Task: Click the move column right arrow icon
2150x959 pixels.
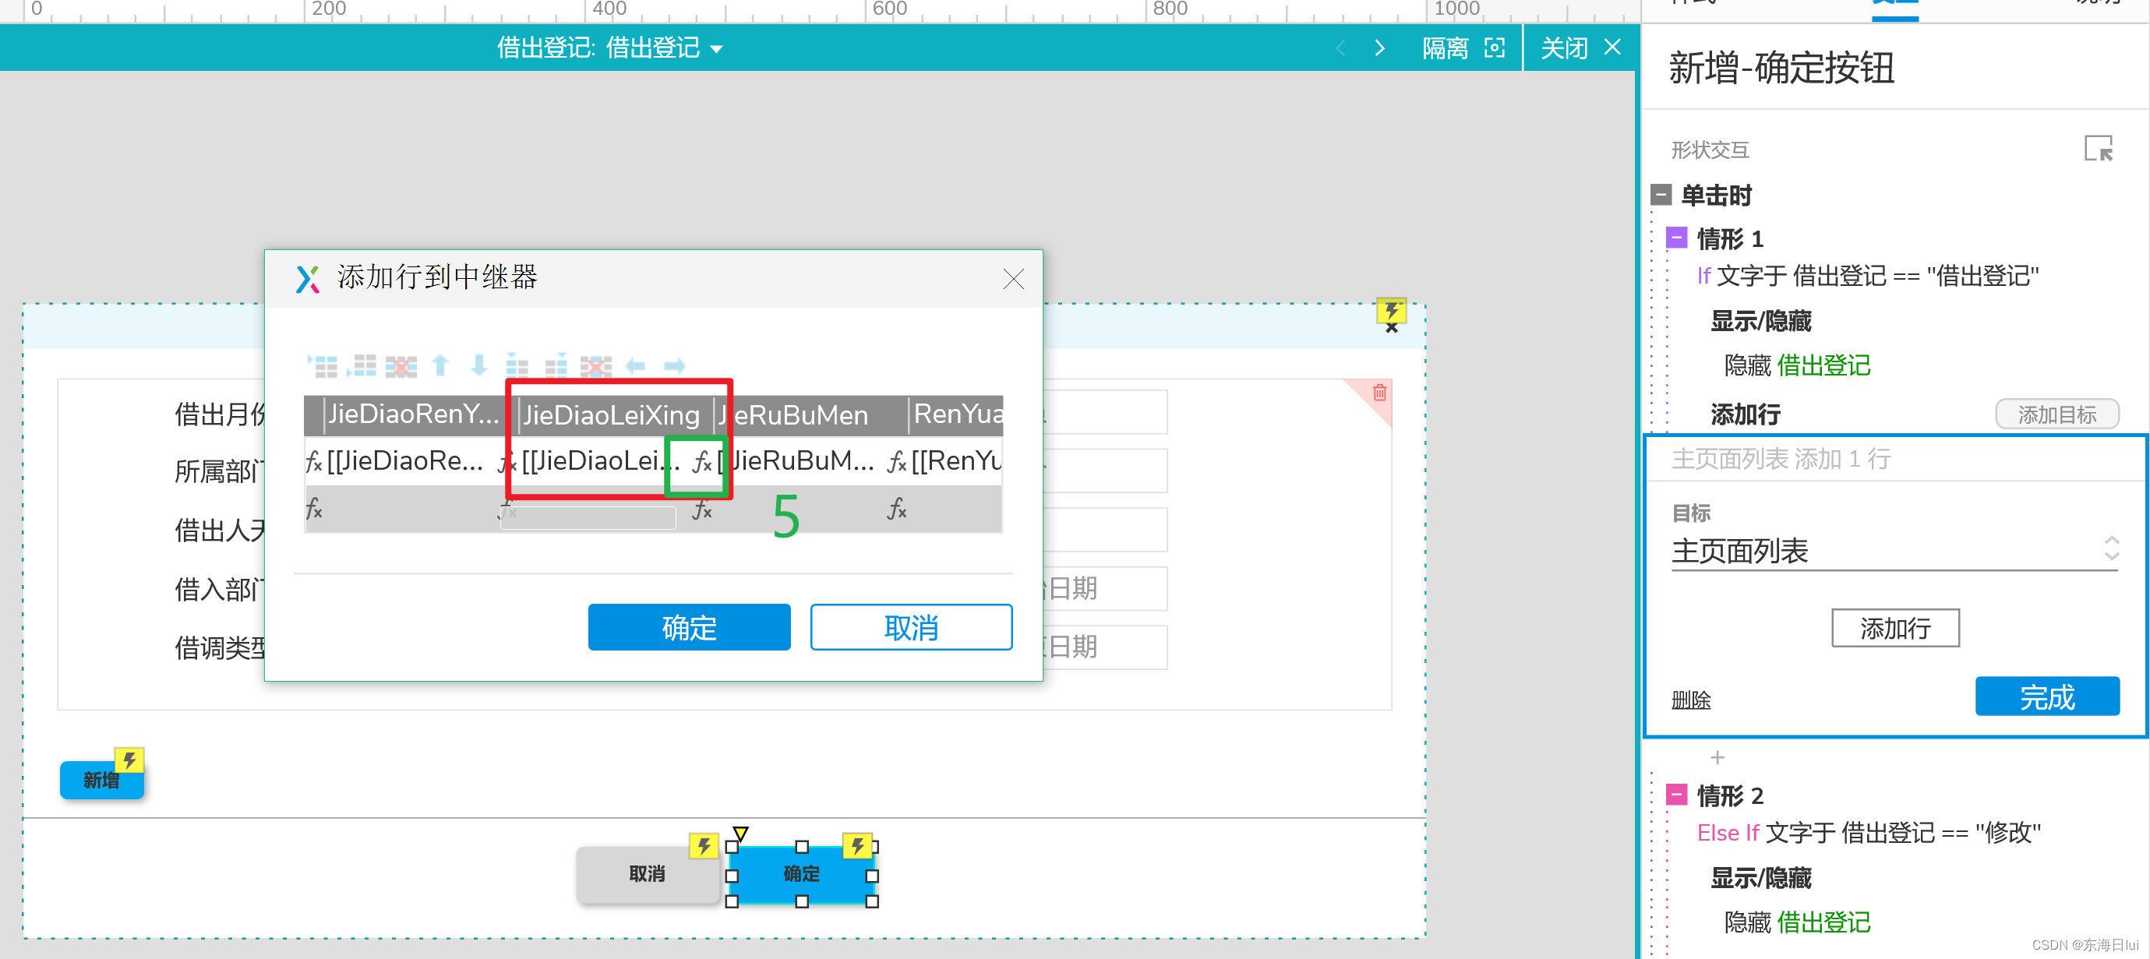Action: 674,365
